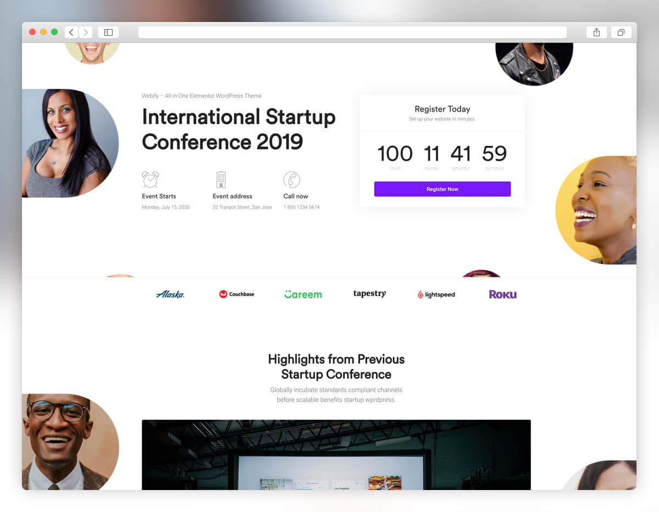Click the Globally incubate standards compliant paragraph
Viewport: 659px width, 512px height.
coord(336,394)
